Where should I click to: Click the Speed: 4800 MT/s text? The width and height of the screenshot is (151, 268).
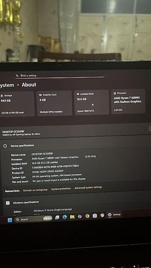pos(86,111)
